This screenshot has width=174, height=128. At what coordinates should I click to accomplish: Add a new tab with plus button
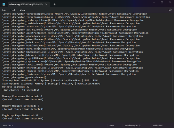point(54,4)
